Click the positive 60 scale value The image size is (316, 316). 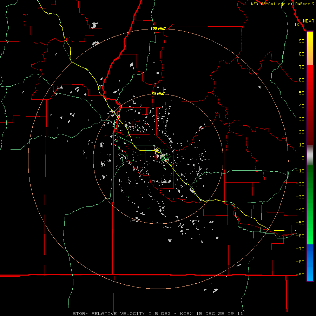(302, 80)
